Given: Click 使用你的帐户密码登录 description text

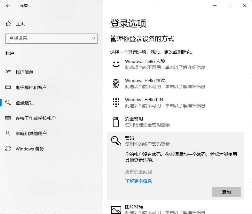Looking at the screenshot, I should tap(147, 144).
